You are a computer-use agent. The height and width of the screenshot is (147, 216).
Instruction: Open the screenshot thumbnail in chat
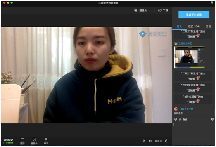tap(189, 57)
